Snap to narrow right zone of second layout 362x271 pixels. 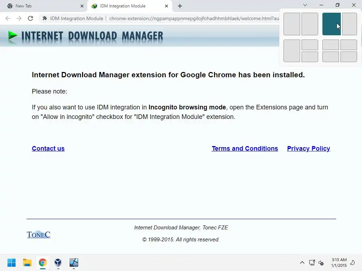click(350, 24)
